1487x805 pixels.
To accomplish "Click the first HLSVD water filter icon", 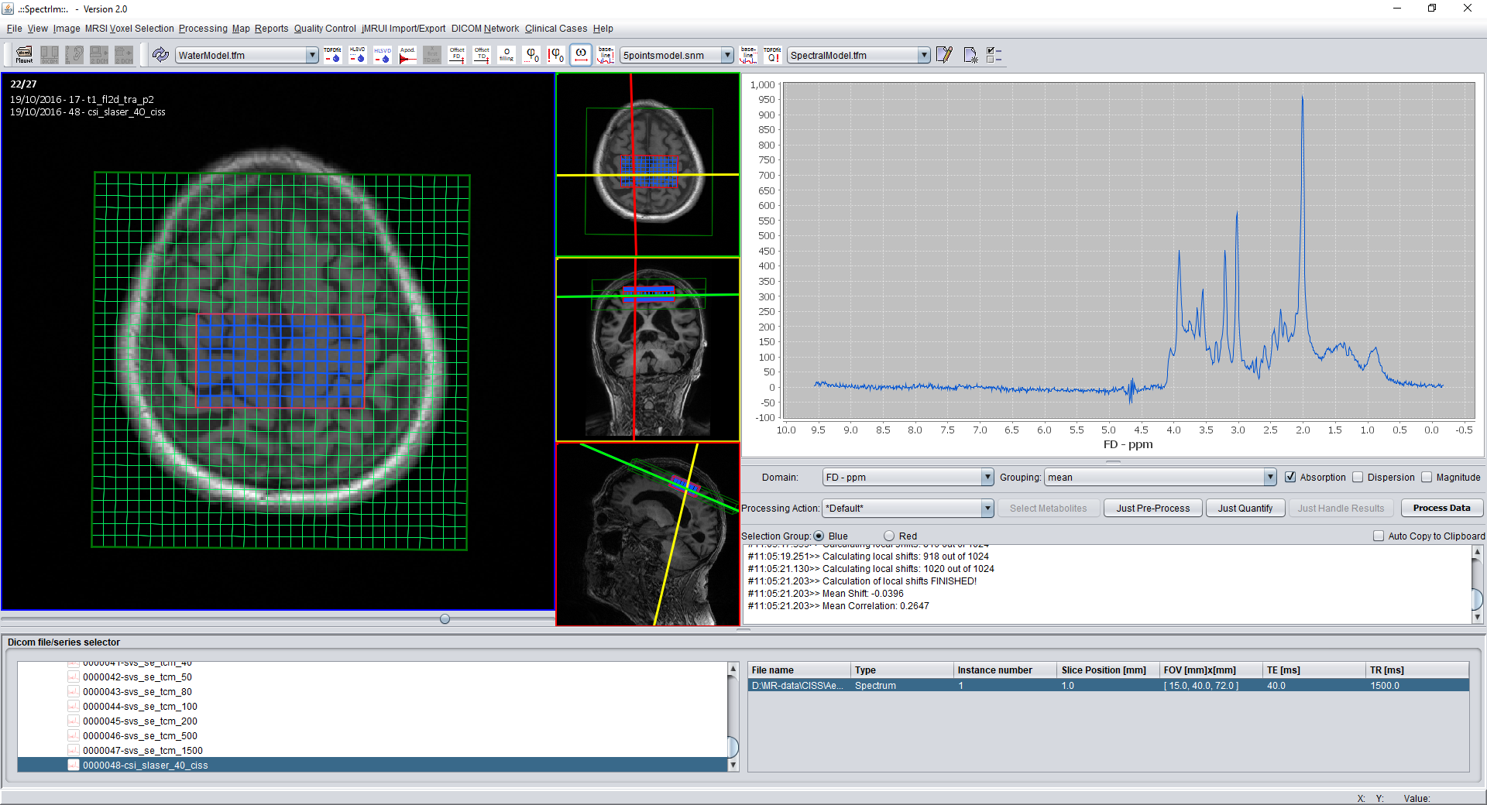I will [x=357, y=55].
